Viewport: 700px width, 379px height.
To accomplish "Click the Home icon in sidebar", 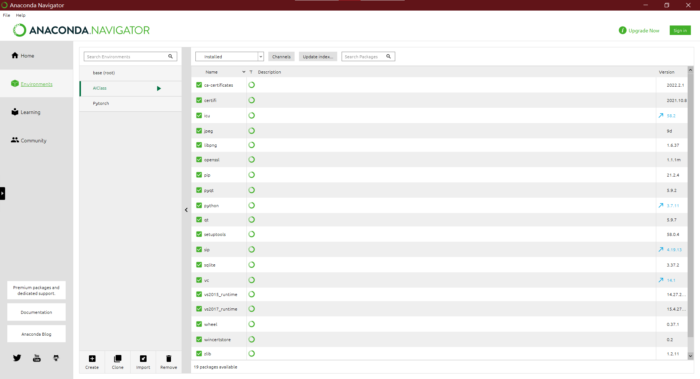I will (15, 55).
